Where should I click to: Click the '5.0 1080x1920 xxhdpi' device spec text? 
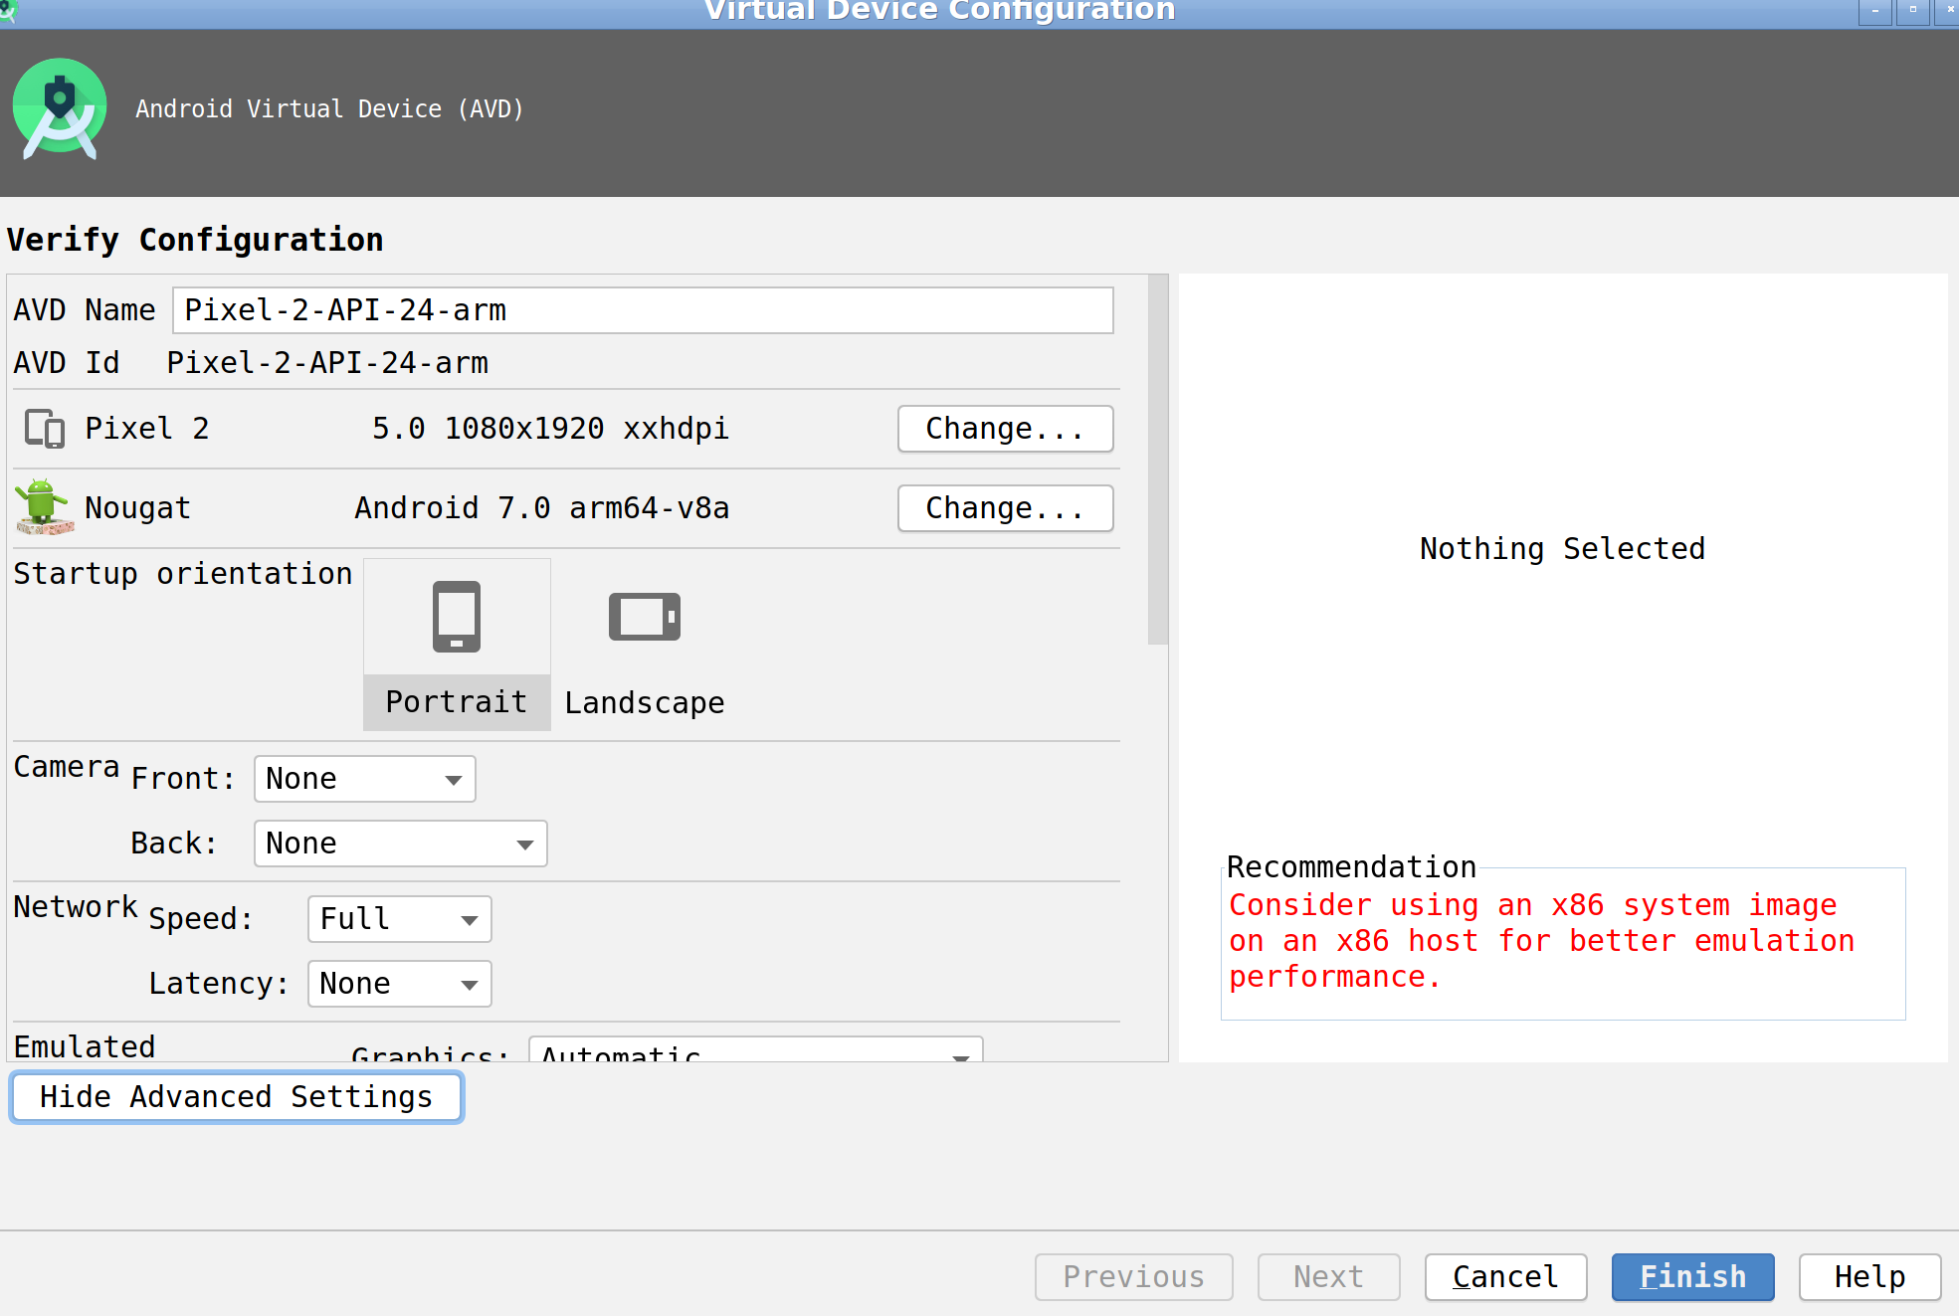550,429
